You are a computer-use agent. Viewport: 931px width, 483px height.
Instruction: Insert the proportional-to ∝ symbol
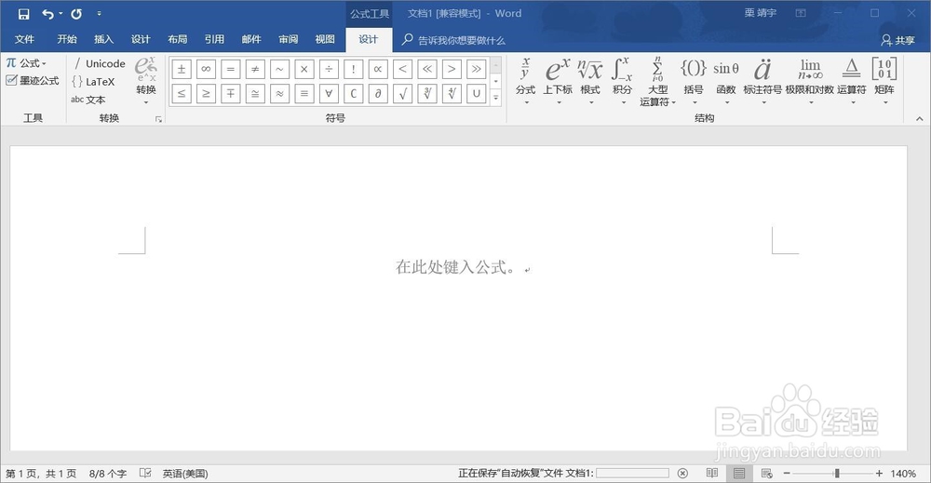[378, 70]
